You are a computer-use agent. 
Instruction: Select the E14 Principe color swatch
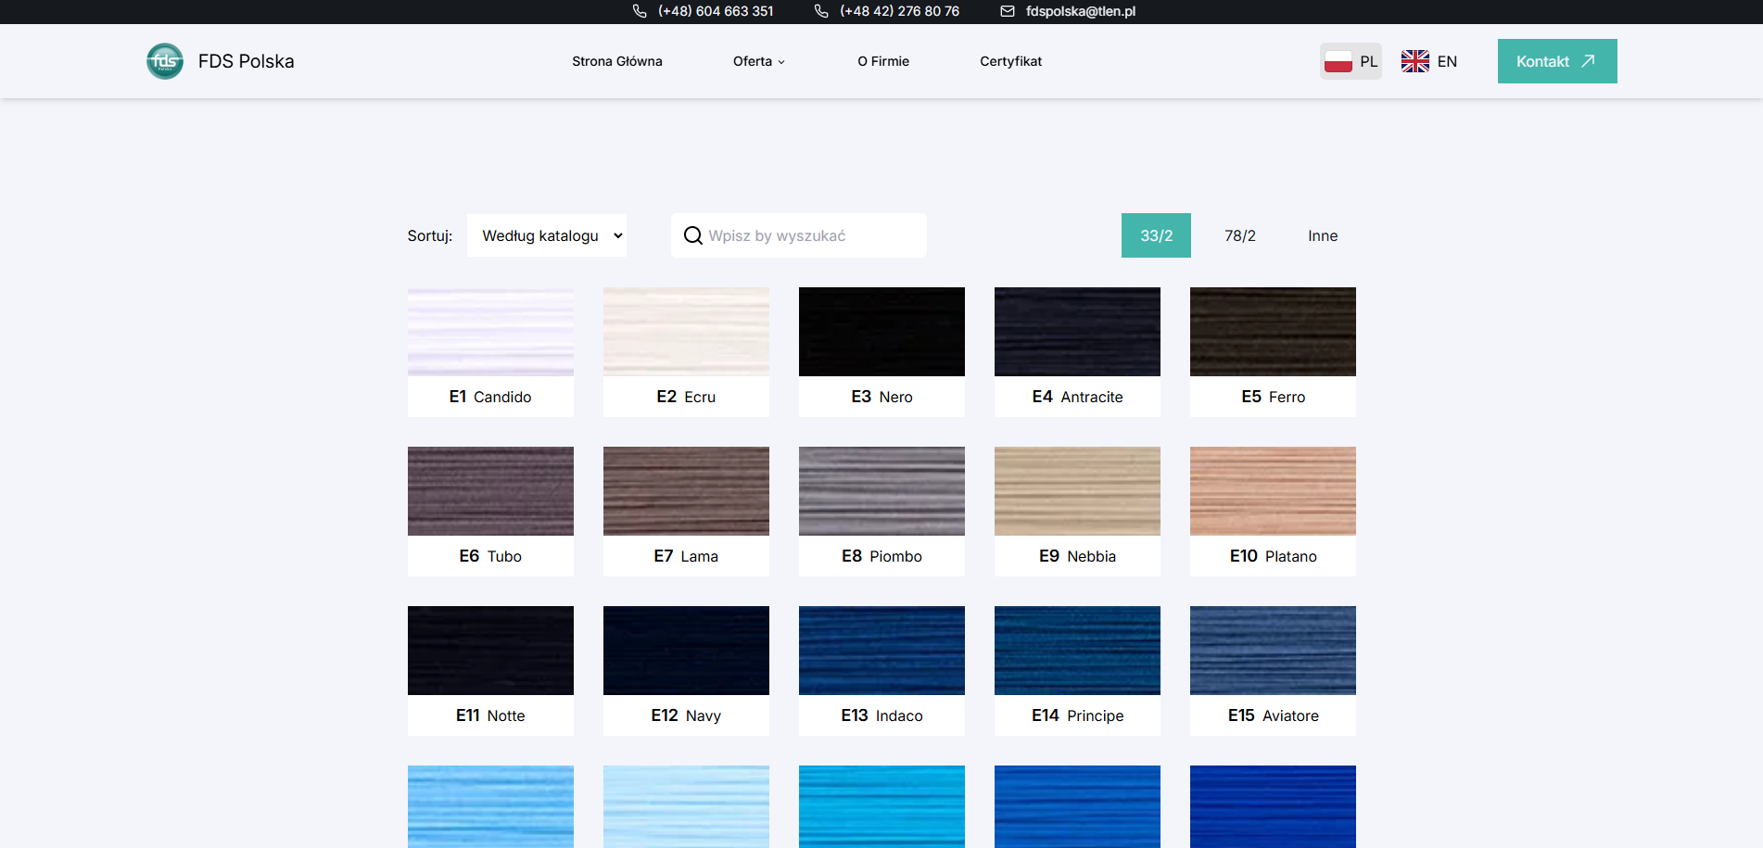(1077, 671)
